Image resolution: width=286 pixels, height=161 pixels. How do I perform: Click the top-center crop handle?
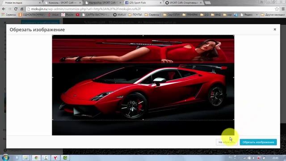coord(143,36)
